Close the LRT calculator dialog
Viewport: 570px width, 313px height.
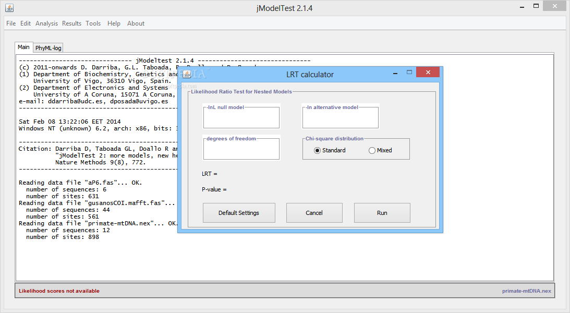coord(428,72)
